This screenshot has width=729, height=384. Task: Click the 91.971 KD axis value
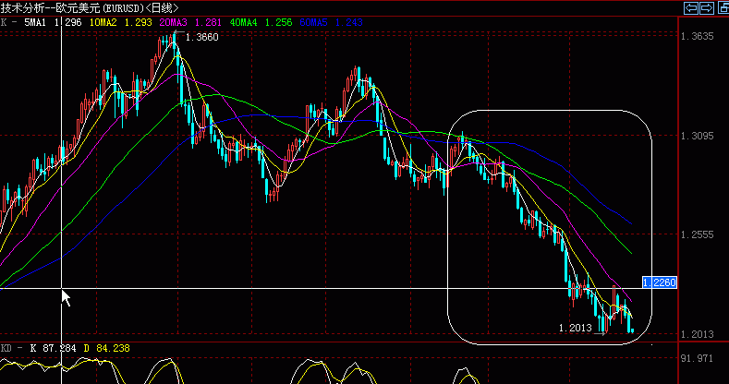[x=697, y=358]
